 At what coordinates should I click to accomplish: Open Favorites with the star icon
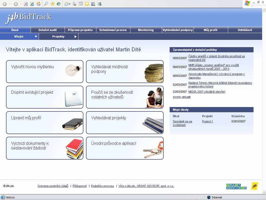(52, 4)
